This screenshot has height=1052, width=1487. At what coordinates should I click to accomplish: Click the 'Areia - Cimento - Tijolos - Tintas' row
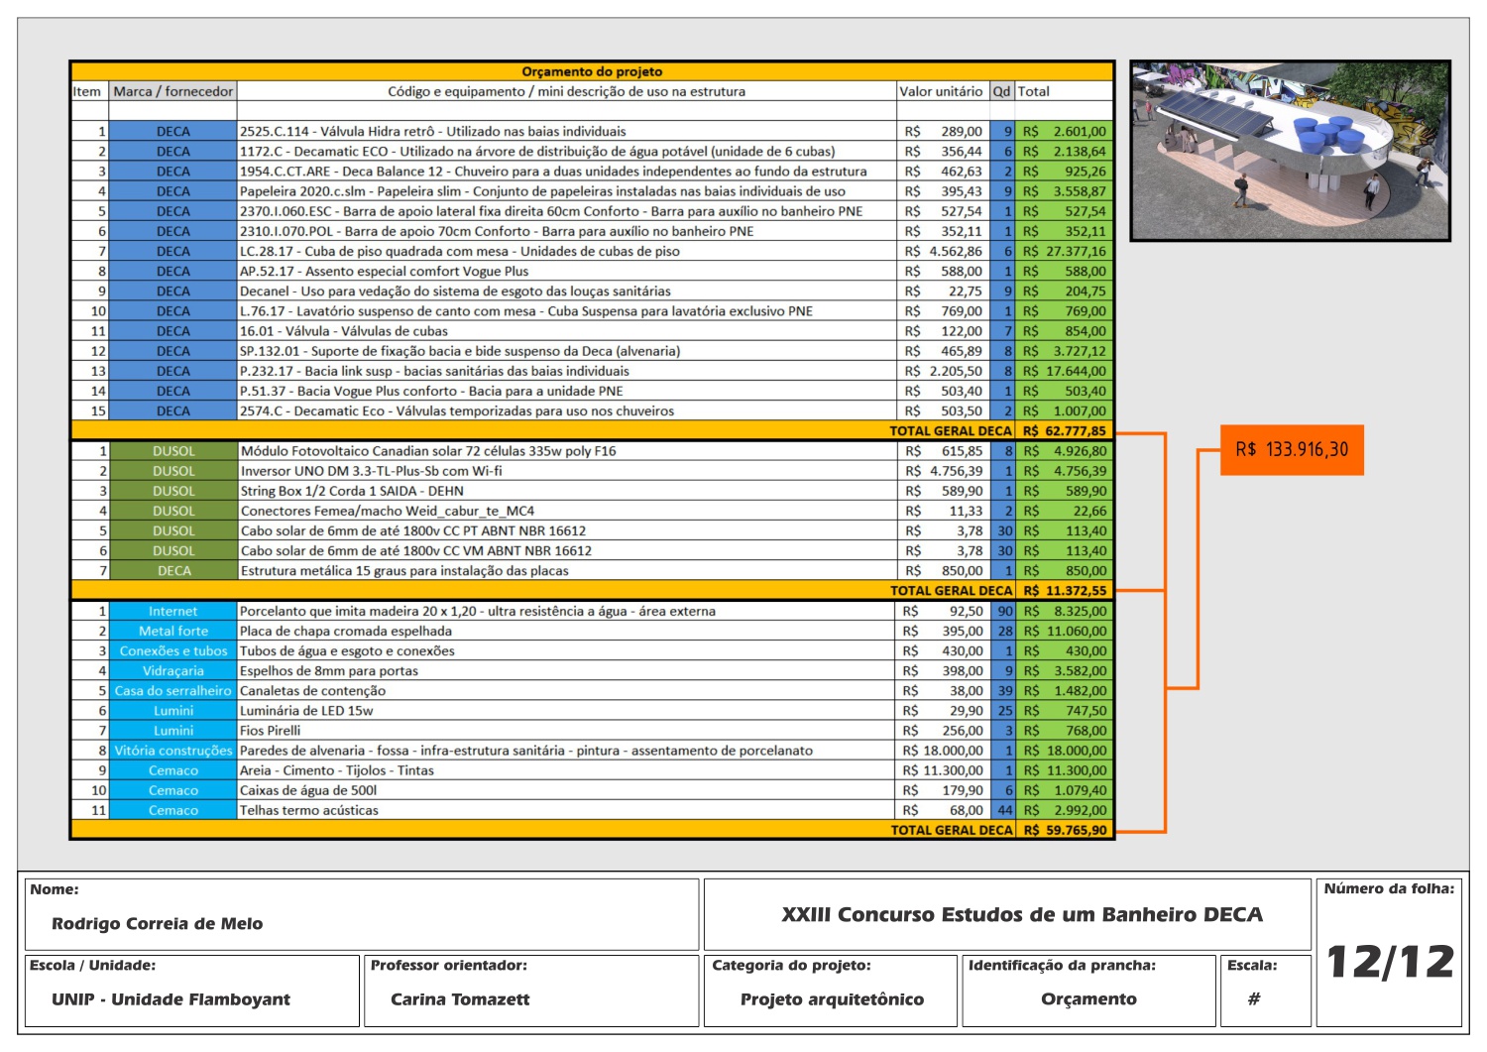[592, 770]
